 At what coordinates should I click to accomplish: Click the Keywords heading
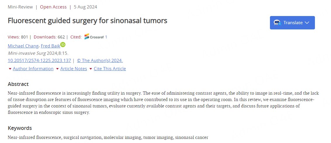[20, 128]
